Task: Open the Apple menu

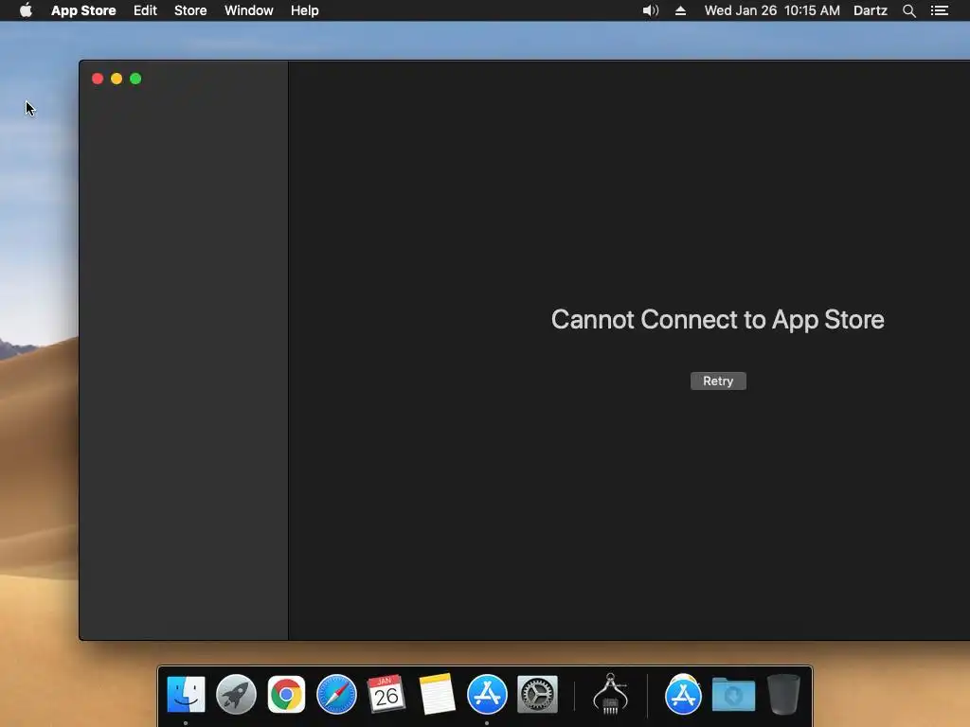Action: pos(26,10)
